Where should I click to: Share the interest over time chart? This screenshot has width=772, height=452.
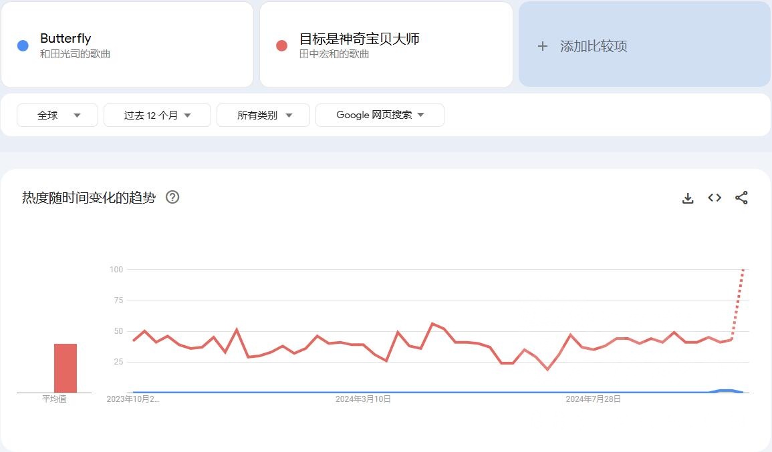click(741, 198)
